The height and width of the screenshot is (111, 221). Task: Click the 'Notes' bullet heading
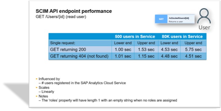click(x=43, y=96)
